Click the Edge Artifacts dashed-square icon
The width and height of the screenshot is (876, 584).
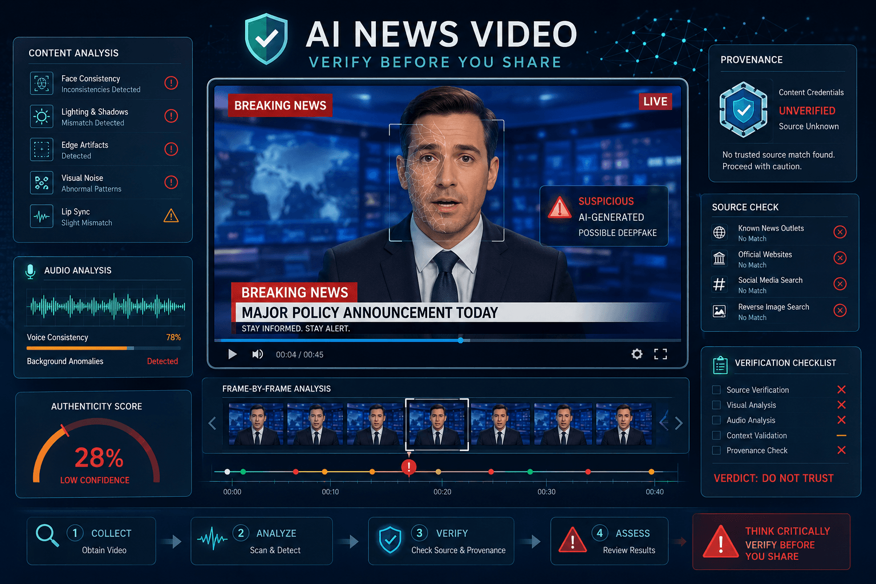[42, 149]
